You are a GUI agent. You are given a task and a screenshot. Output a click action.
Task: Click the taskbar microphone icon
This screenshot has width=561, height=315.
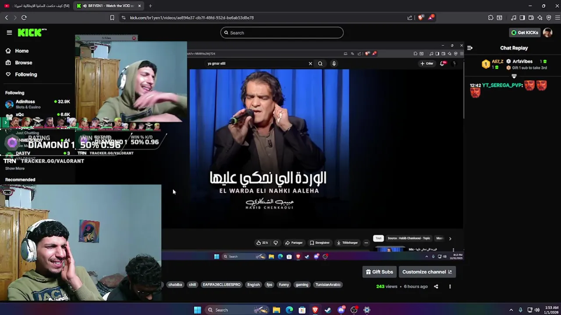(520, 310)
